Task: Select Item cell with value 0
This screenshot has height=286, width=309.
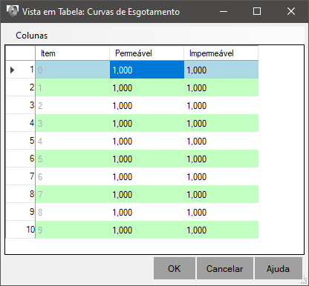Action: [73, 70]
